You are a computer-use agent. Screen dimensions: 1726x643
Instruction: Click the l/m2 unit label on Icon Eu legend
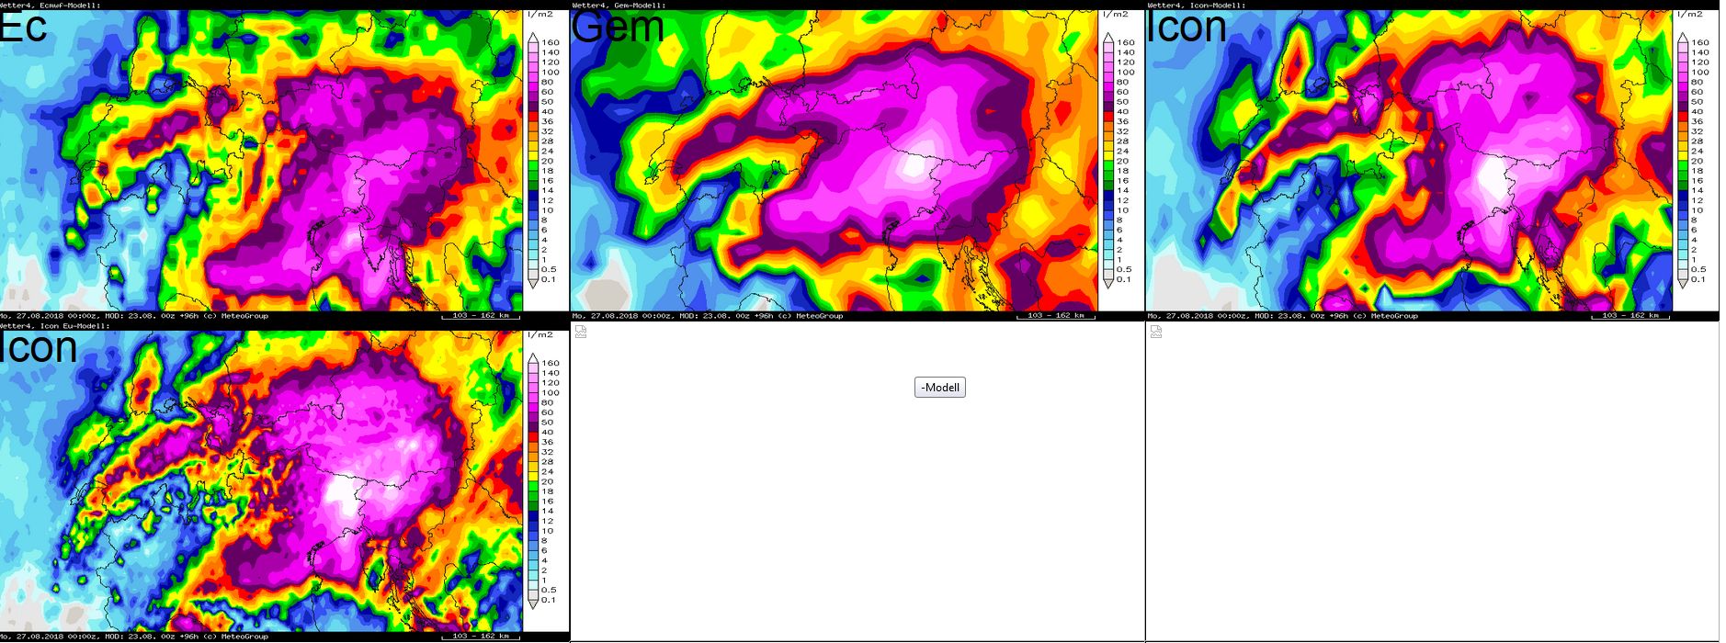tap(540, 335)
